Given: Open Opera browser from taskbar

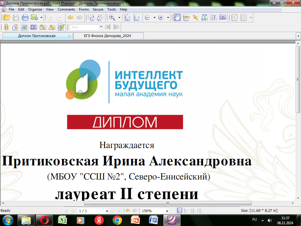Looking at the screenshot, I should pos(44,220).
